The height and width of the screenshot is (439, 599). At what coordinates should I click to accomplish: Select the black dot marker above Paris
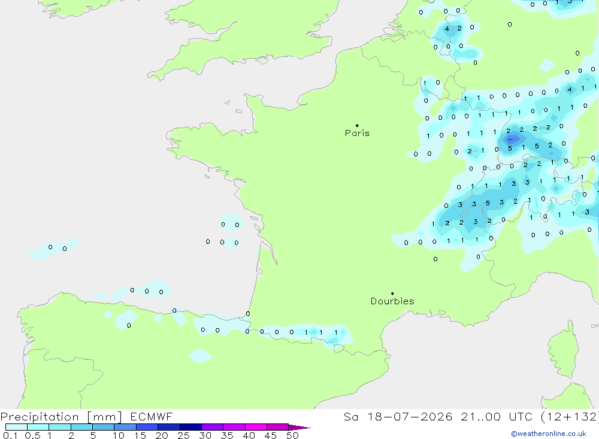tap(357, 125)
